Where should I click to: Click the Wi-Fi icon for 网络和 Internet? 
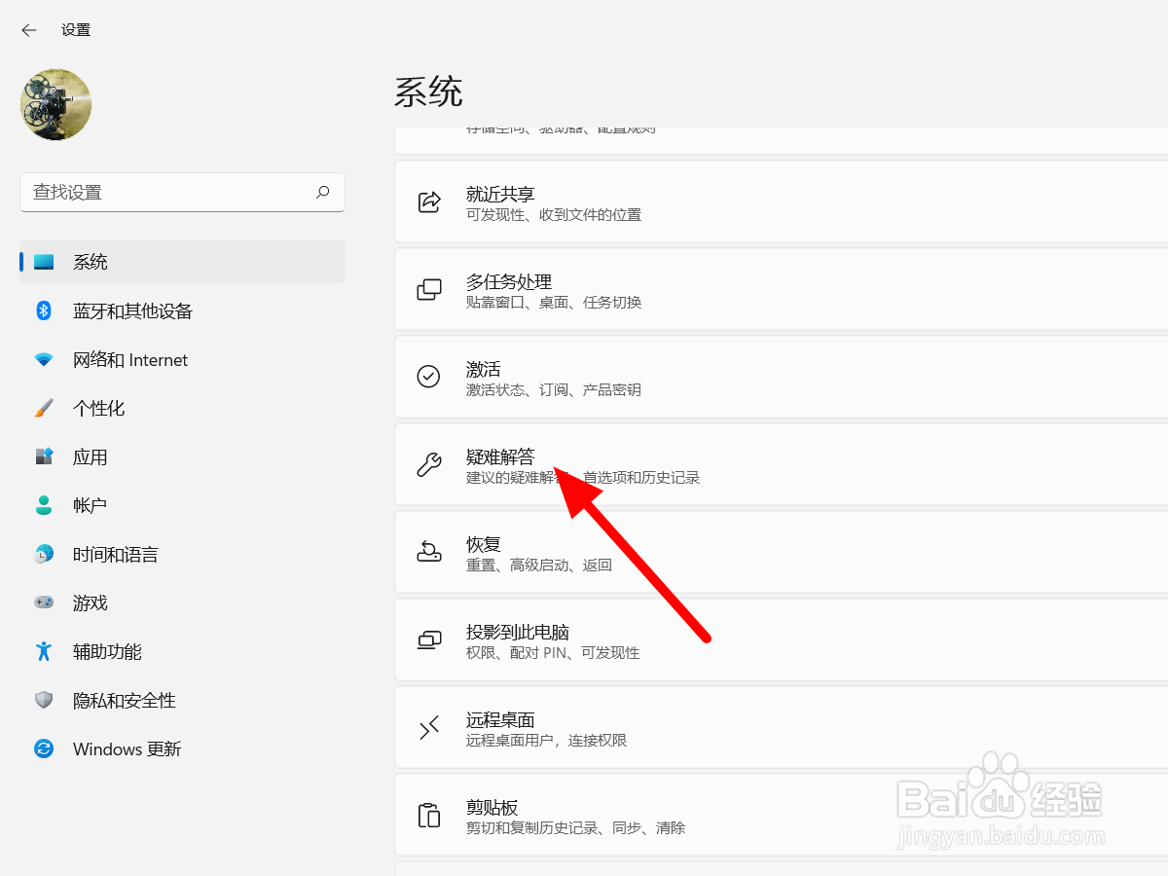point(44,359)
